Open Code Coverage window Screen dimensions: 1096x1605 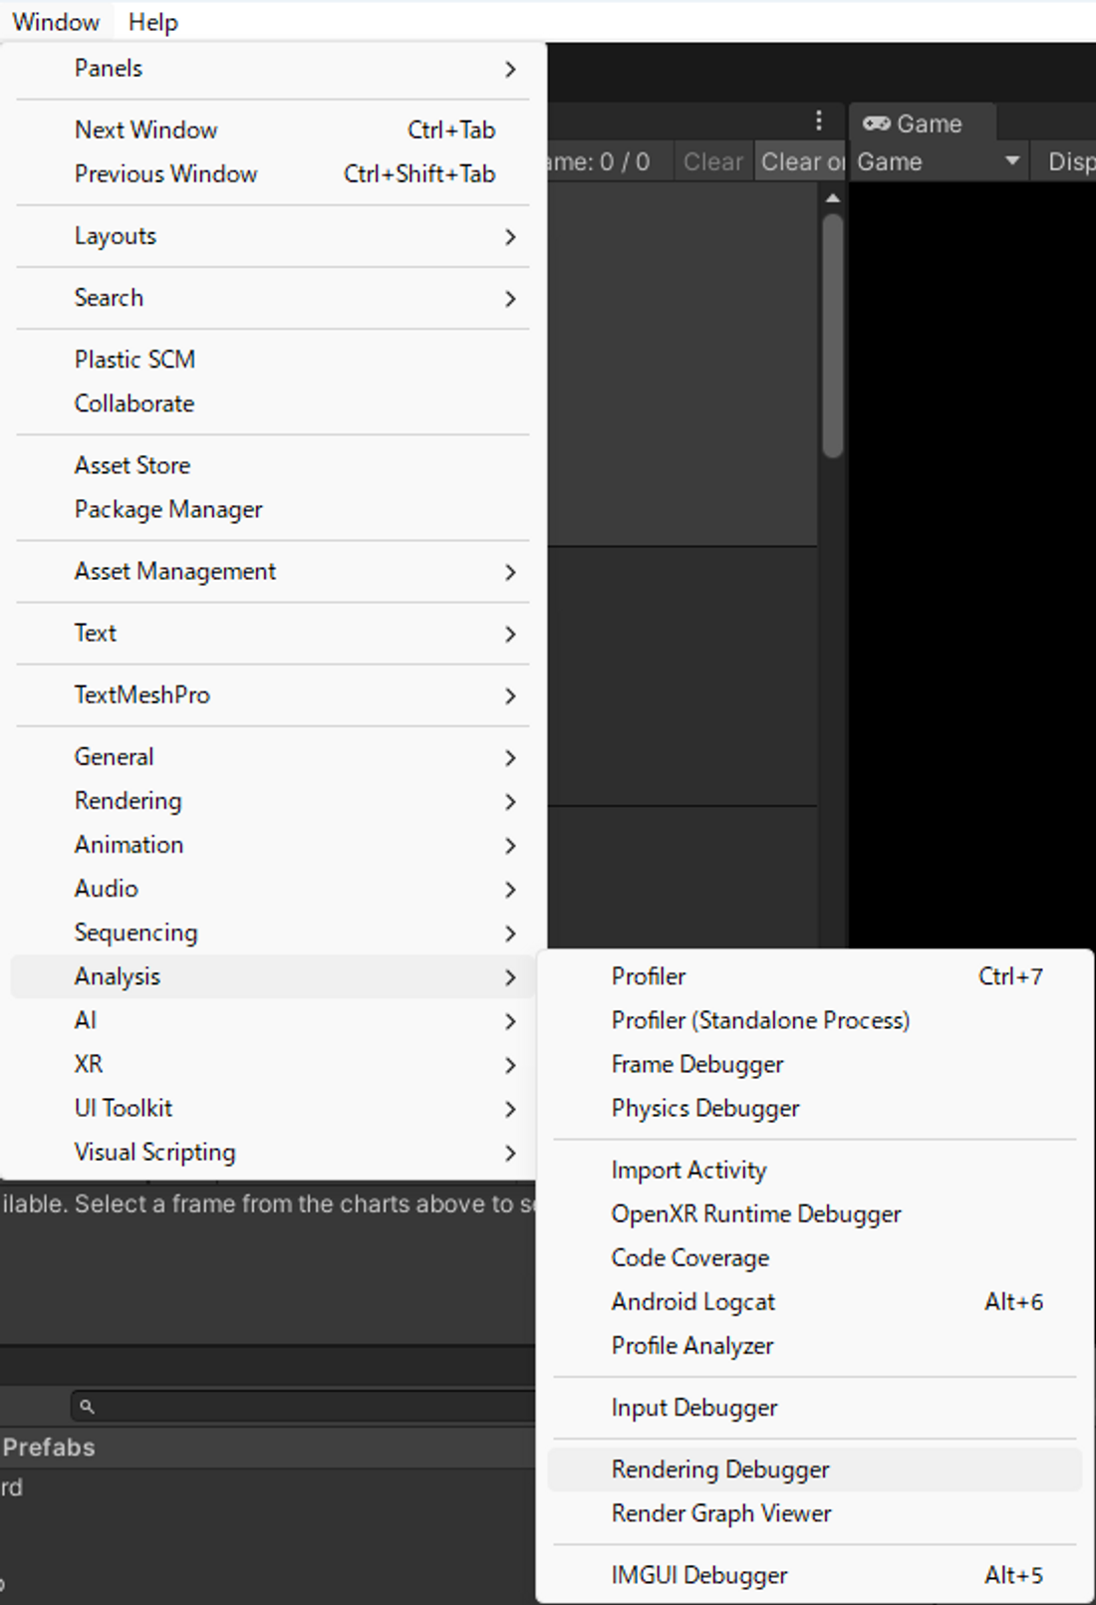tap(815, 1258)
